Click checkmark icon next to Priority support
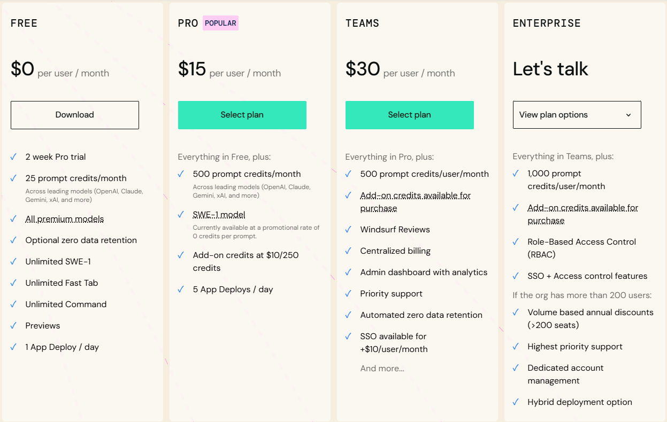This screenshot has width=667, height=422. coord(348,294)
